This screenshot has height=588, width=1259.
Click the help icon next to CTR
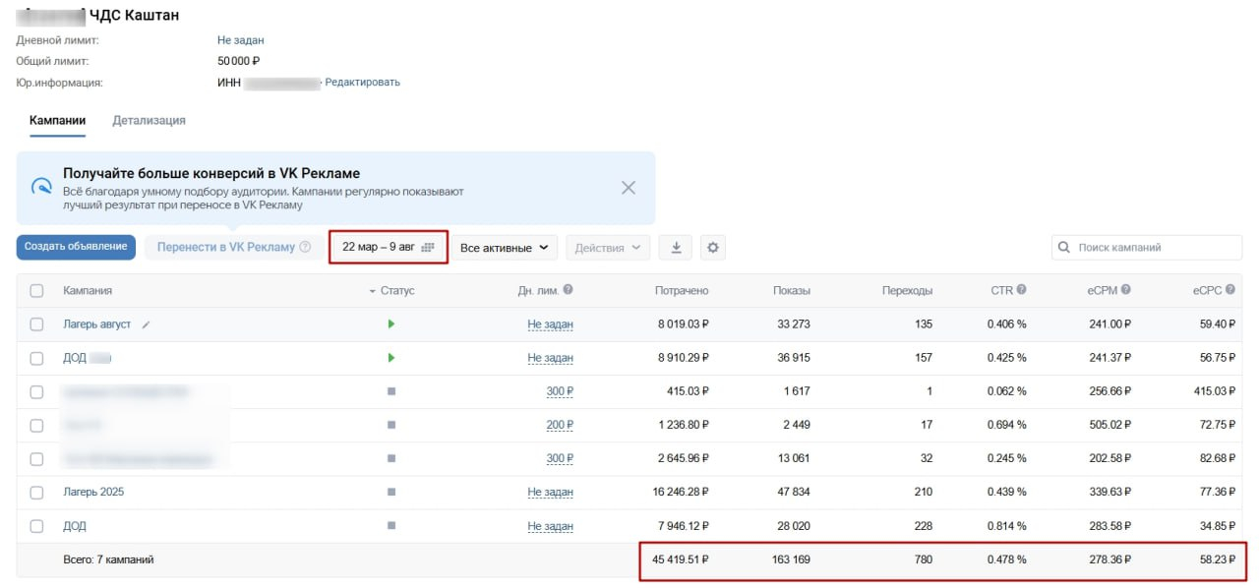click(x=1022, y=290)
